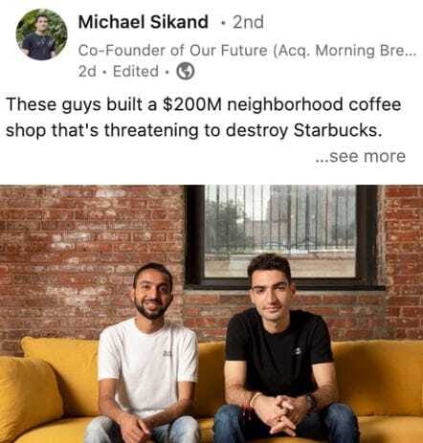Click the 'Edited' label

pyautogui.click(x=136, y=71)
